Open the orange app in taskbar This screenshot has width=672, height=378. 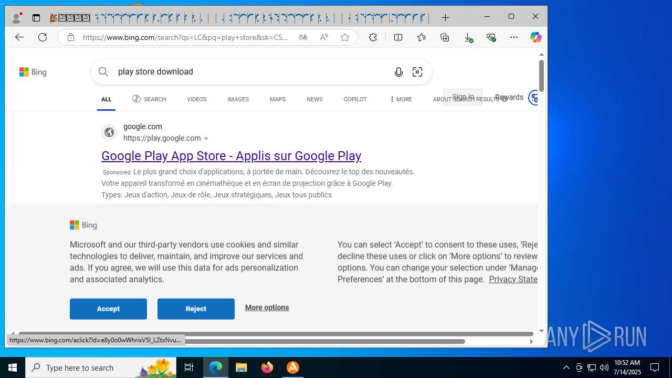(x=293, y=367)
